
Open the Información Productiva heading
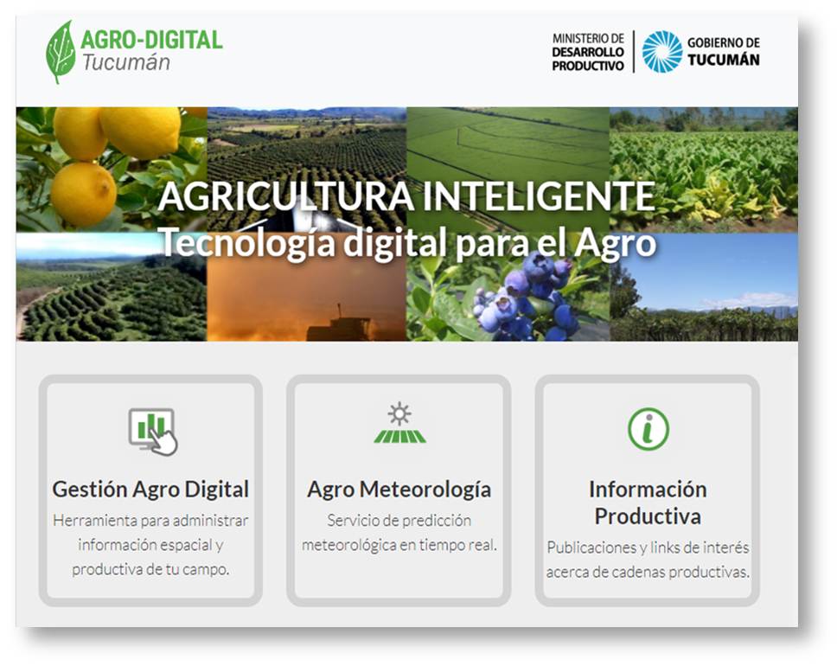648,503
